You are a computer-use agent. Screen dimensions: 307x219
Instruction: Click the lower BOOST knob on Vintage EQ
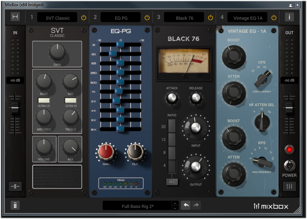[x=234, y=138]
